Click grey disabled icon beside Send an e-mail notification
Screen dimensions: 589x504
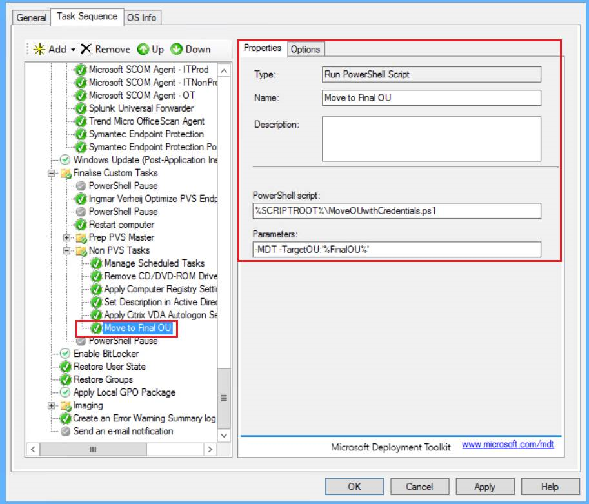click(65, 431)
